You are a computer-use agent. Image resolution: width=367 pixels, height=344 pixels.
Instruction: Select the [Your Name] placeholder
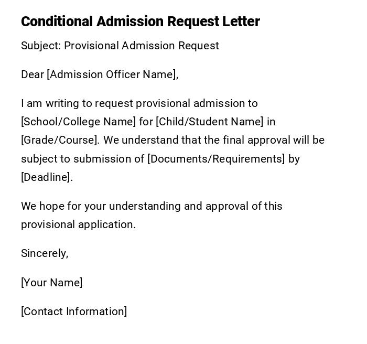[51, 283]
